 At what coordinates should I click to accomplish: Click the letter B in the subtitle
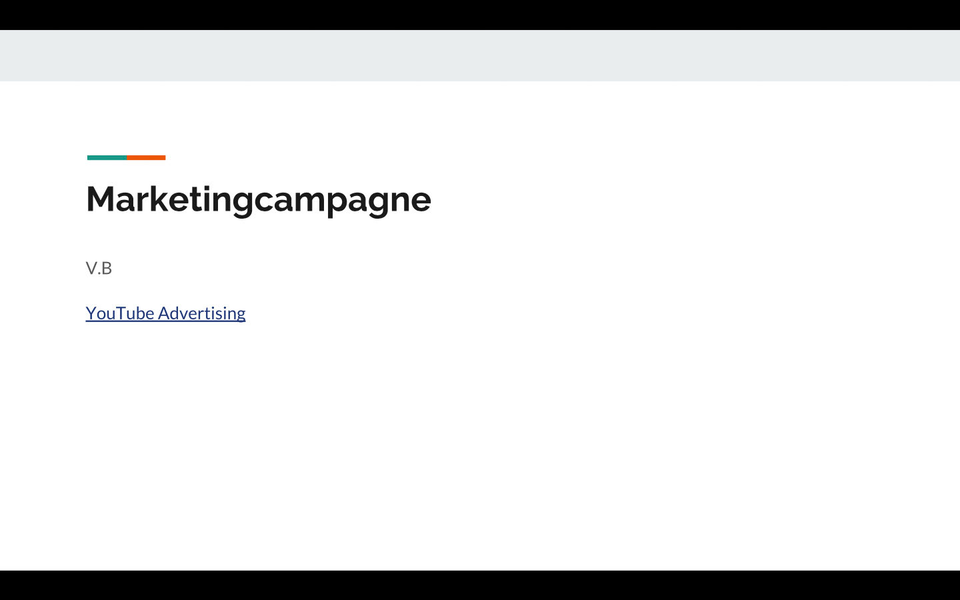pyautogui.click(x=107, y=268)
